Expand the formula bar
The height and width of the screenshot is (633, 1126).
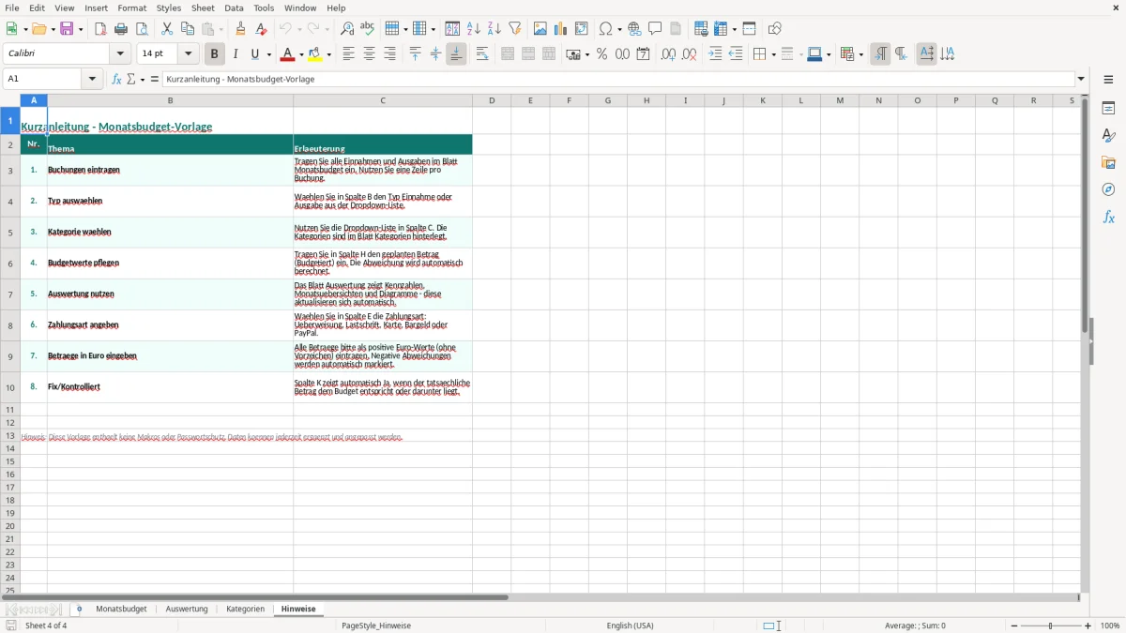point(1081,79)
